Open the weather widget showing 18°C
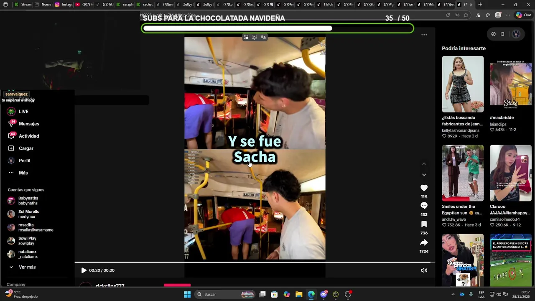The image size is (535, 301). tap(21, 294)
